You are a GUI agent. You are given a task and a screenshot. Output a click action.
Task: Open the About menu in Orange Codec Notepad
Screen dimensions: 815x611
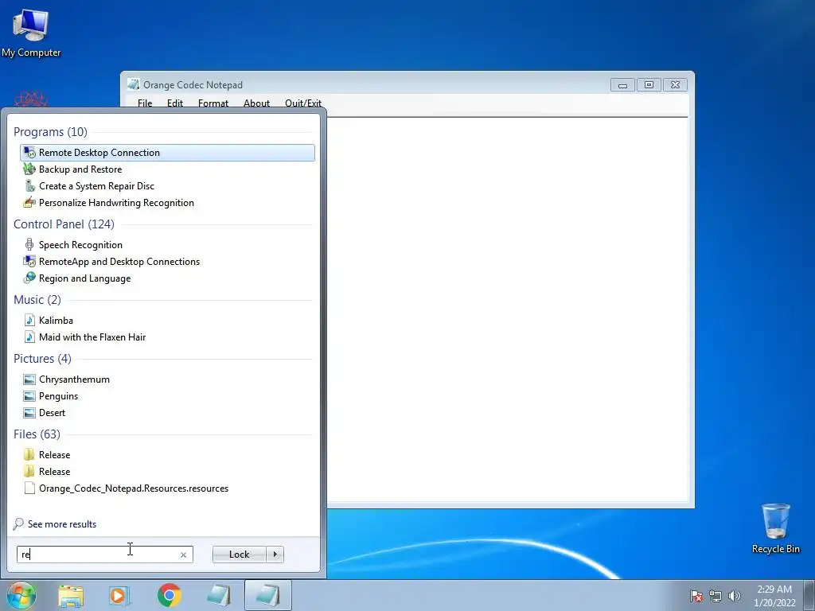pos(256,103)
